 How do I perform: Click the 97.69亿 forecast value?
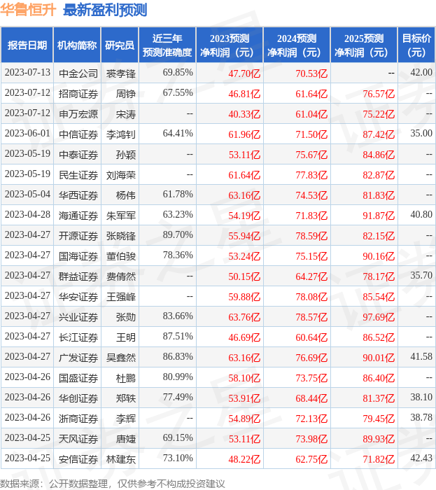(379, 317)
